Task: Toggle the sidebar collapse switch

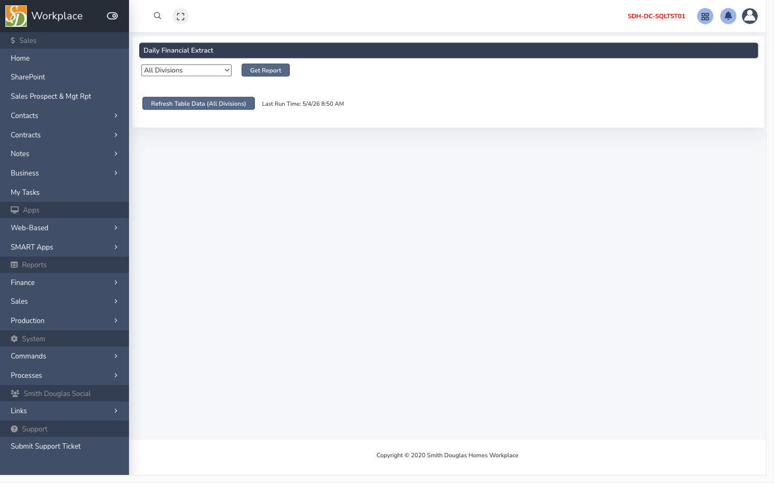Action: 112,16
